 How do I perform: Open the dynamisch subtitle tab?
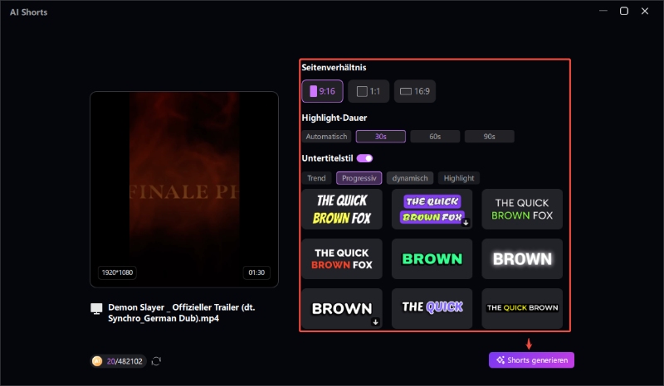coord(410,178)
